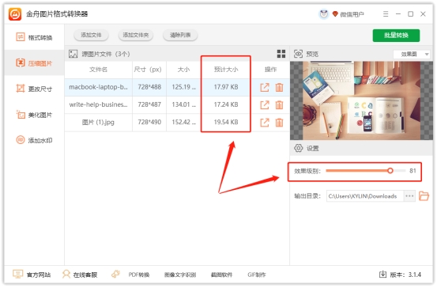This screenshot has height=288, width=437.
Task: Click the 操作 column header
Action: [x=270, y=70]
